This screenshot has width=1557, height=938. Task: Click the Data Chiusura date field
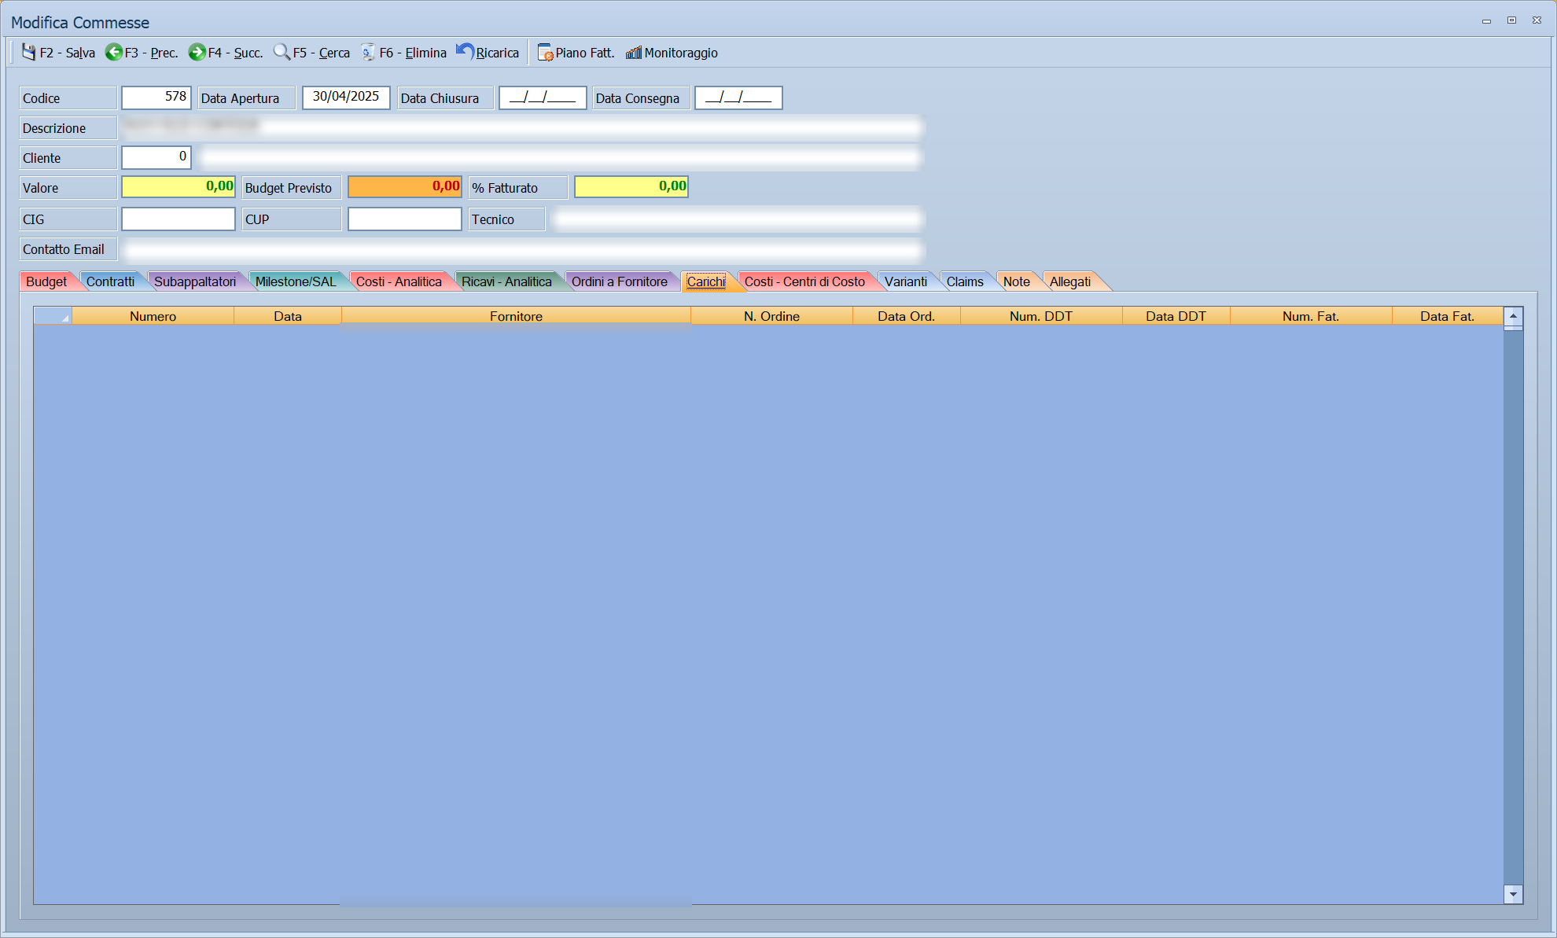pyautogui.click(x=543, y=97)
